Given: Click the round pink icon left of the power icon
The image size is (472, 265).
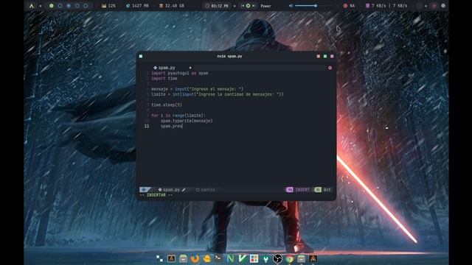Looking at the screenshot, I should pos(434,6).
